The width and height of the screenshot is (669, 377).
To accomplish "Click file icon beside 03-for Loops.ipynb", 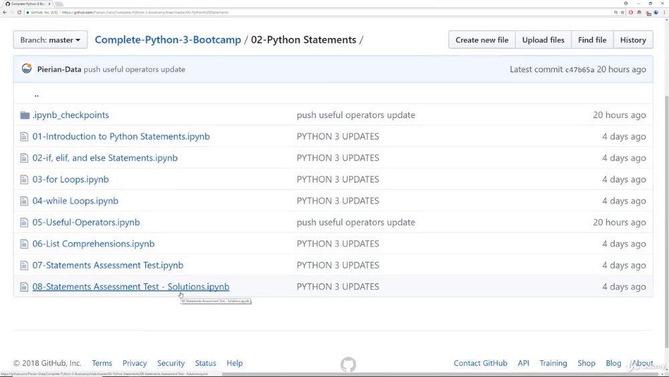I will 24,179.
